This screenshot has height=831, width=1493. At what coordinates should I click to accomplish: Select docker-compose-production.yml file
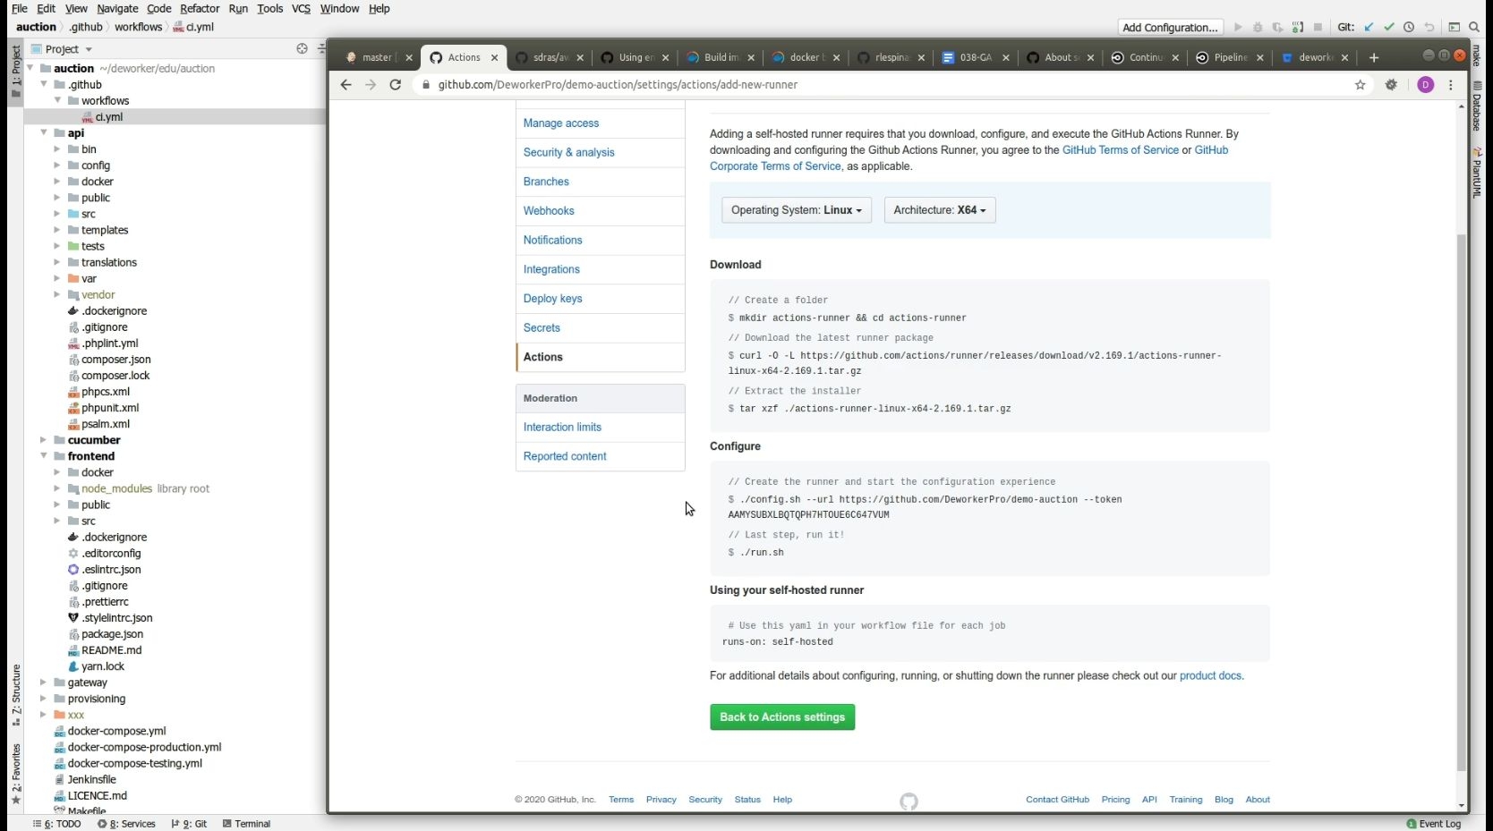[144, 747]
